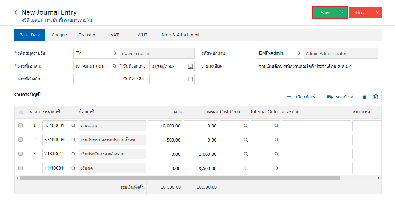This screenshot has height=206, width=395.
Task: Open the Save button dropdown arrow
Action: point(343,12)
